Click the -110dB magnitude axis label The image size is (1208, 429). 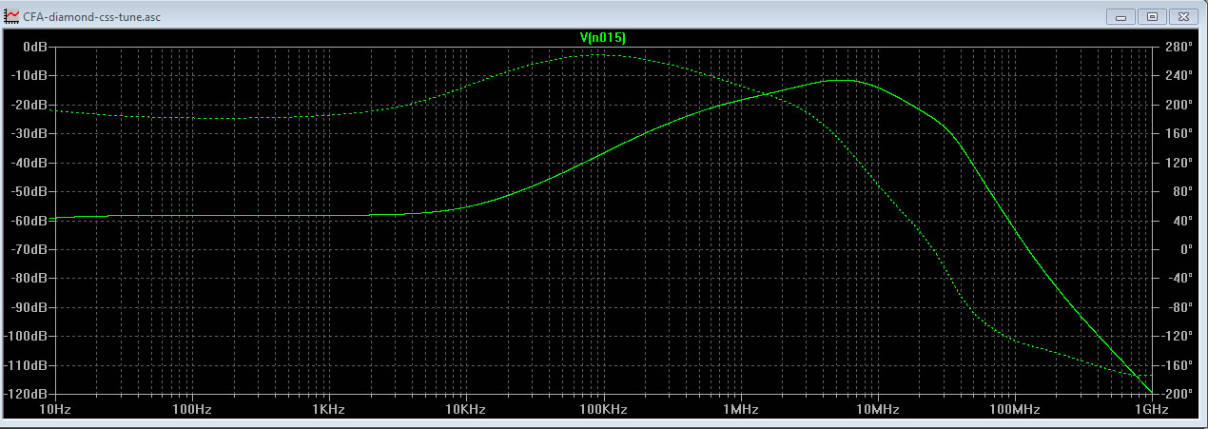(x=27, y=365)
